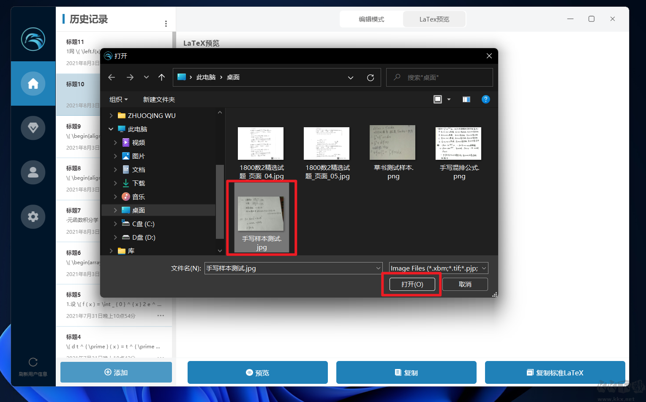Click the refresh folder button in dialog

tap(371, 78)
